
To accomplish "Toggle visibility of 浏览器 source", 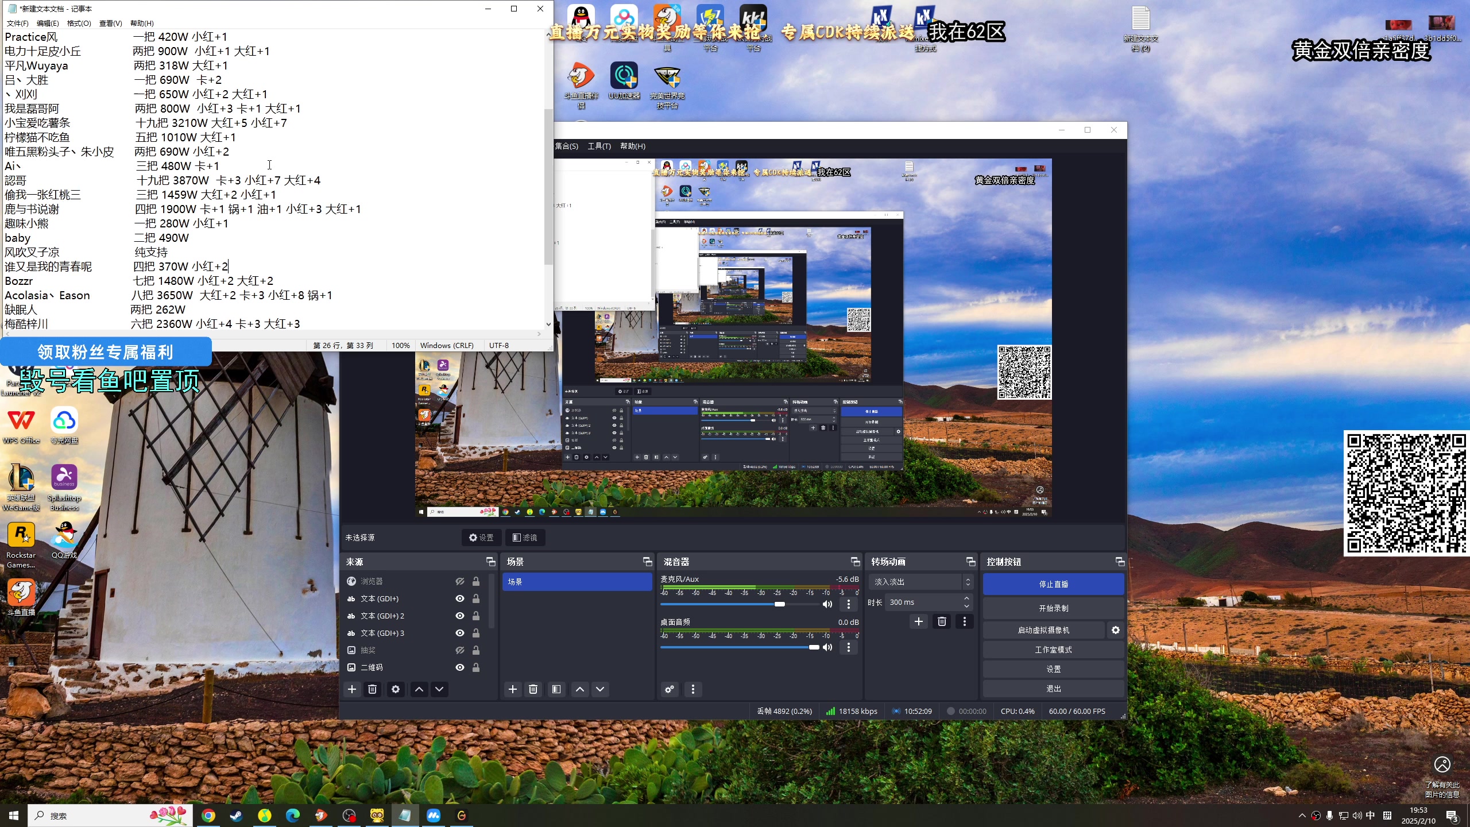I will coord(460,581).
